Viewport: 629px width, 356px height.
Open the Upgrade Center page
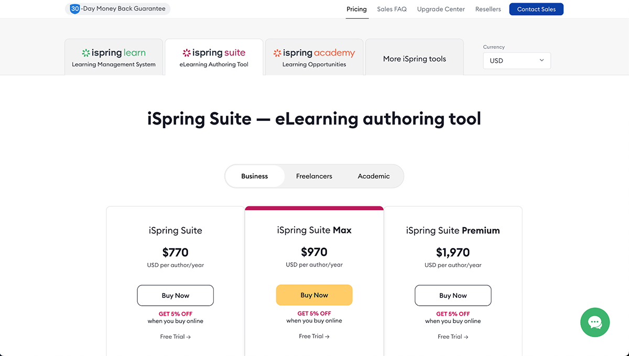pos(441,9)
